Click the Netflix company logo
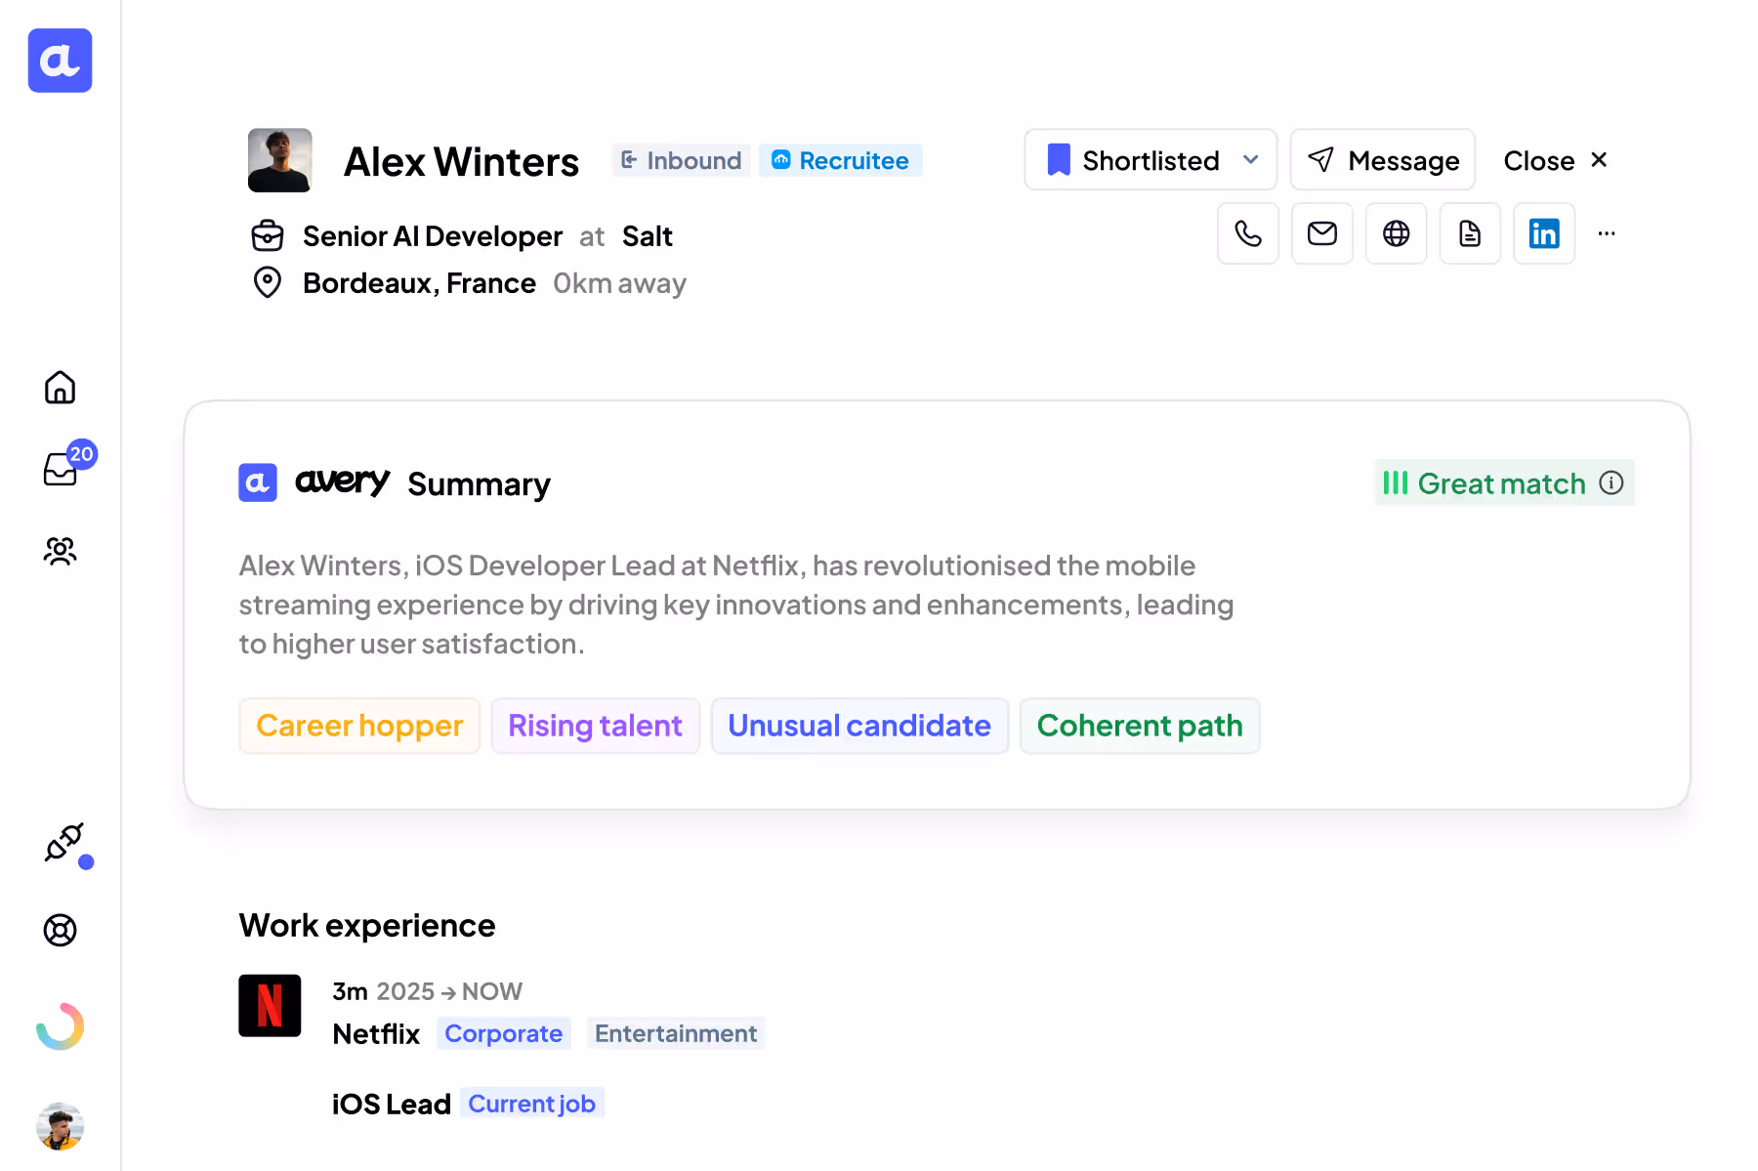Viewport: 1758px width, 1171px height. [270, 1005]
